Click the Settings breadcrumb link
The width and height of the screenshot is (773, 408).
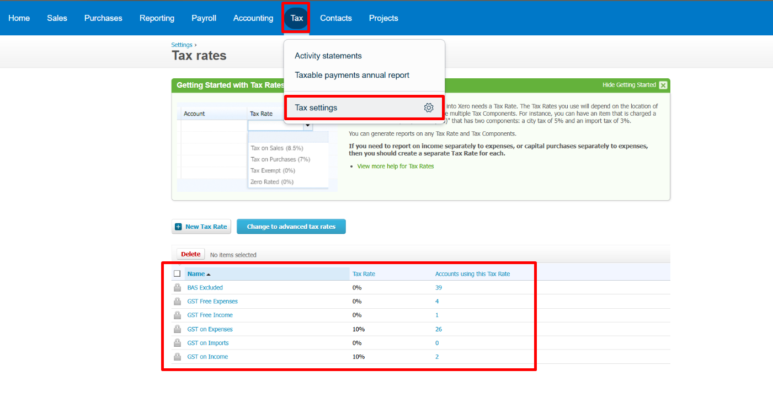[182, 45]
